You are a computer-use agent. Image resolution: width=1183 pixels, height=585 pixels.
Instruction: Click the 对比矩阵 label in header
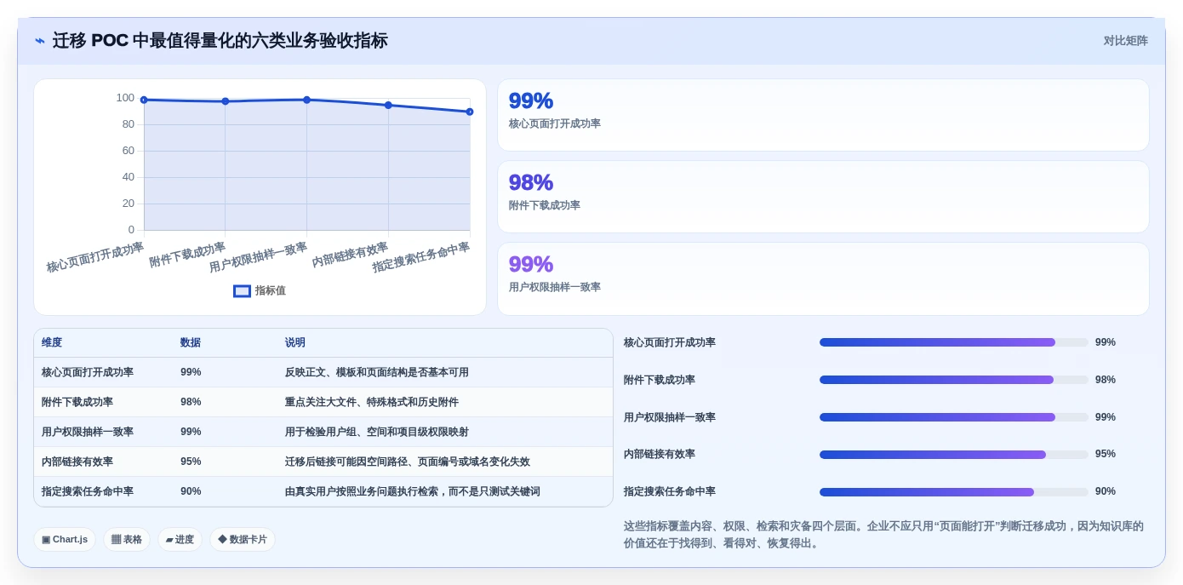1125,41
